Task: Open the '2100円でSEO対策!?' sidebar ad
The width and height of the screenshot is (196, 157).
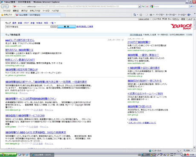Action: (x=139, y=42)
